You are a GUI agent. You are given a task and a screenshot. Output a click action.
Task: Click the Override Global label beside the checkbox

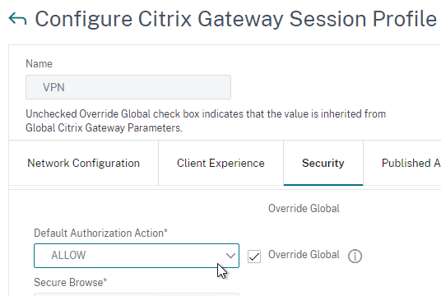pos(304,255)
